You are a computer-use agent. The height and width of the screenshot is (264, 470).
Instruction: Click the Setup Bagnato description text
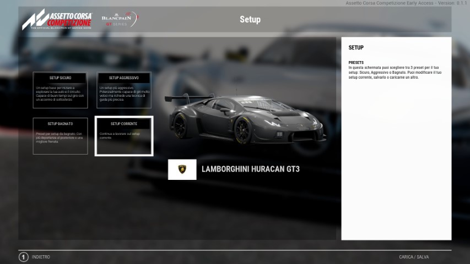(x=60, y=138)
